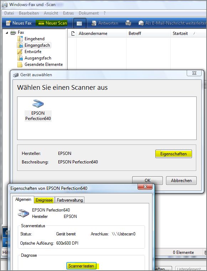207x271 pixels.
Task: Open the Extras menu
Action: (68, 13)
